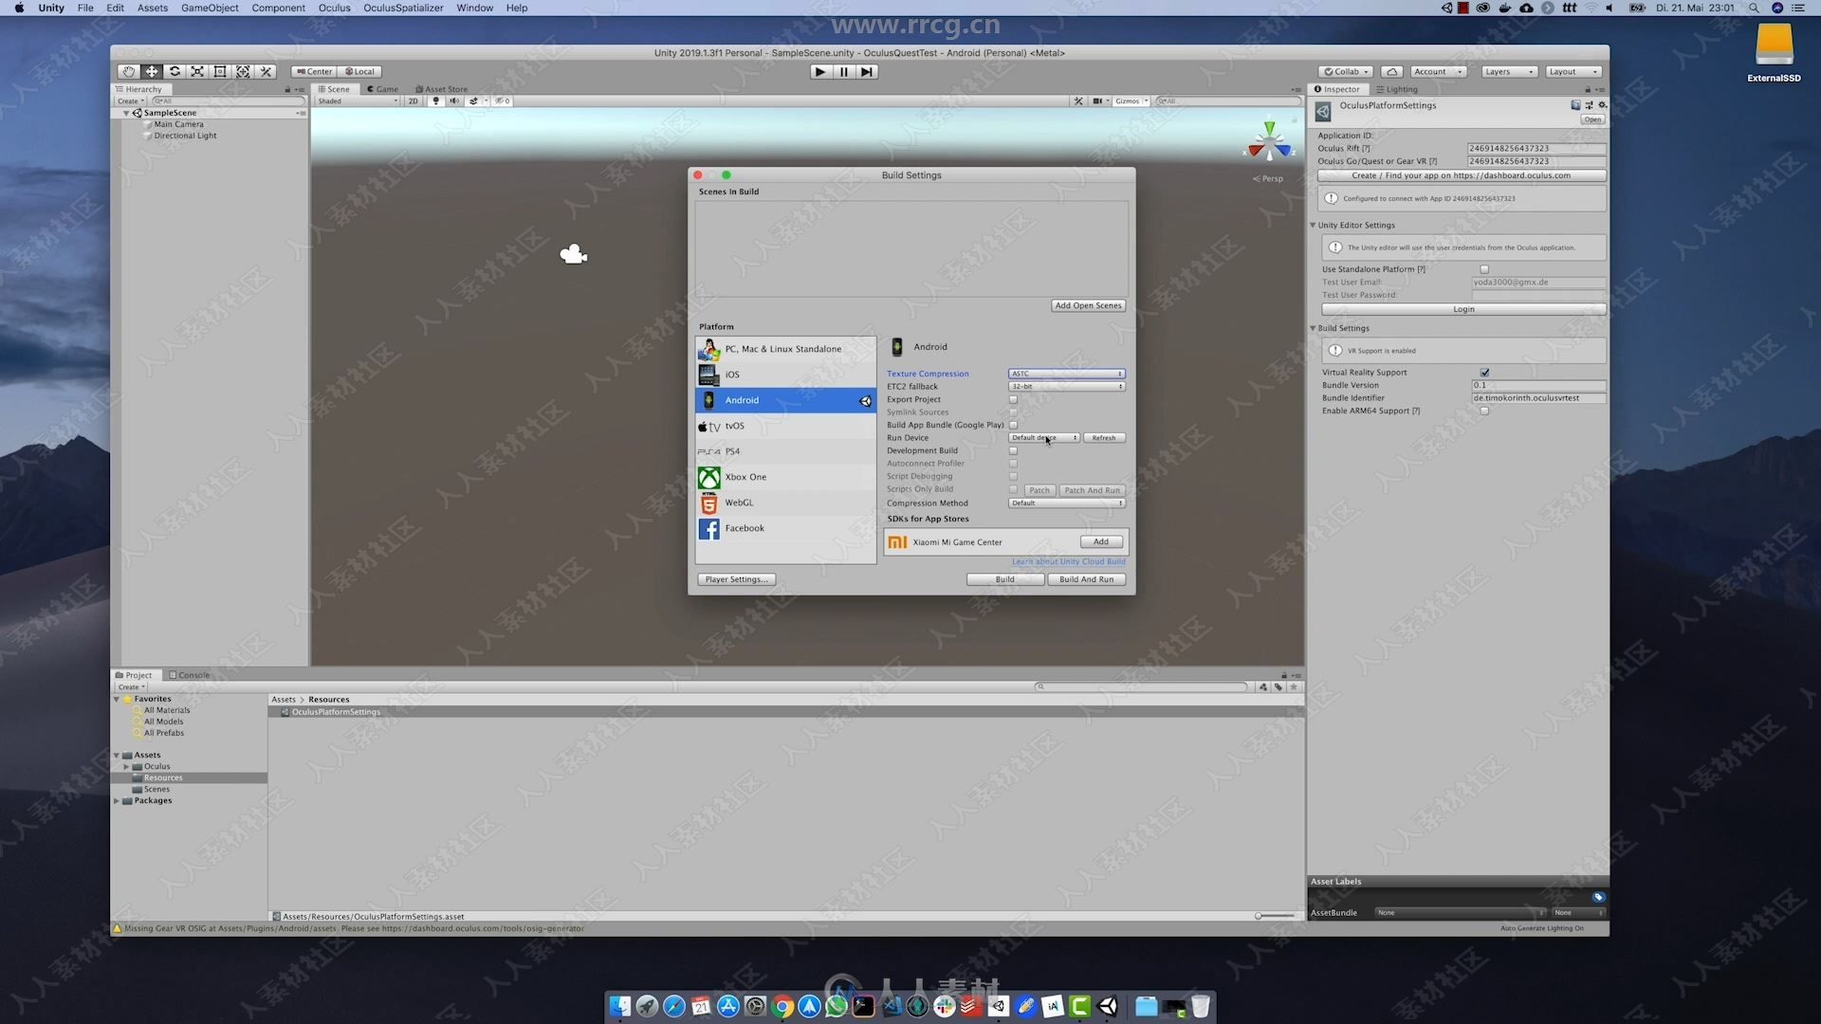Open the scene camera settings icon
The height and width of the screenshot is (1024, 1821).
(1097, 101)
